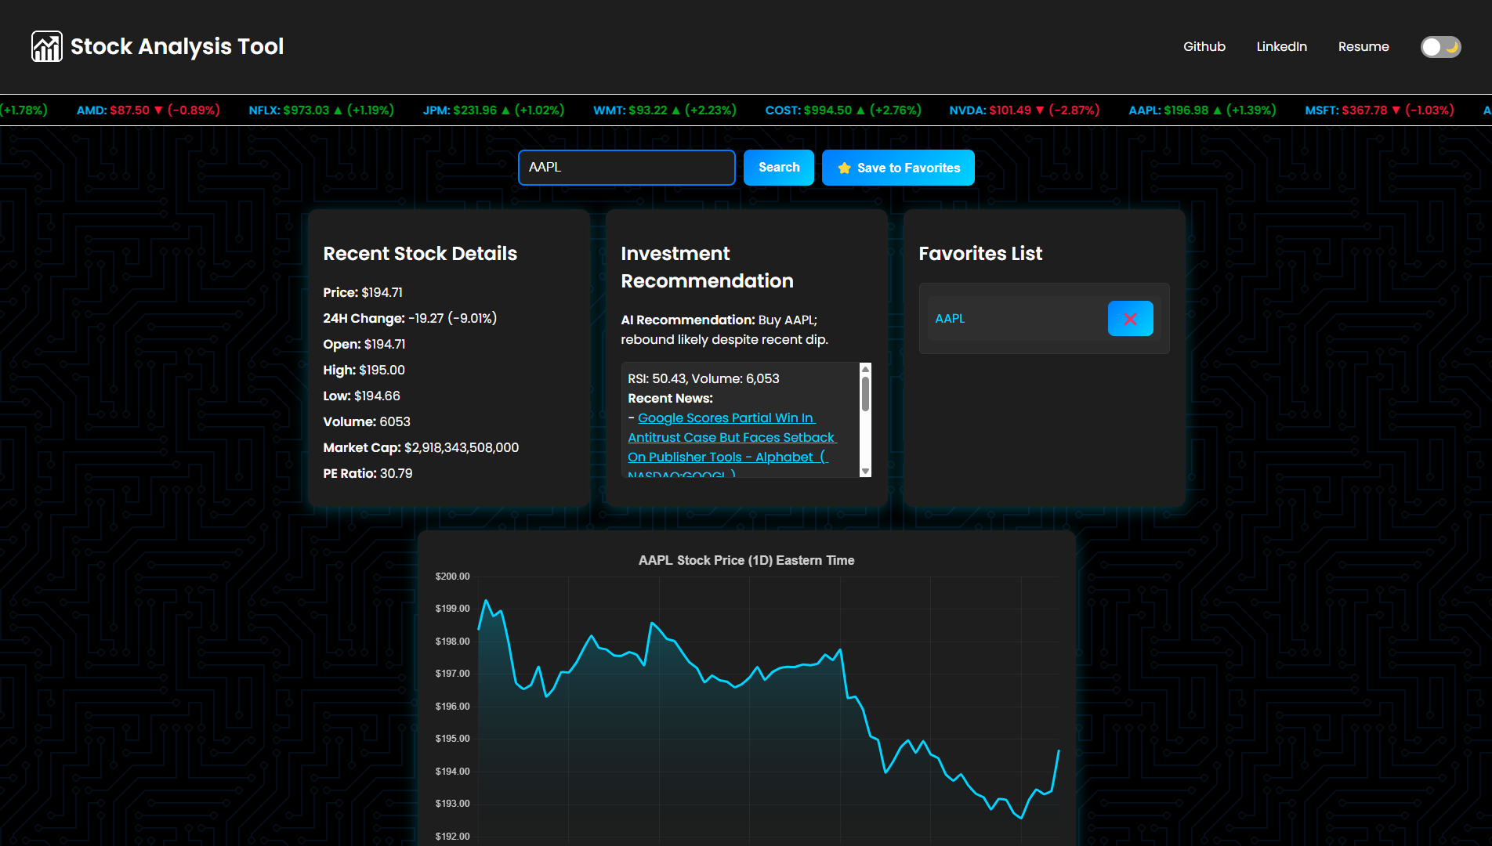Click the $193.00 y-axis label
Viewport: 1492px width, 846px height.
453,804
